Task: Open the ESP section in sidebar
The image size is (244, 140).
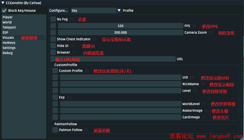Action: click(x=5, y=33)
